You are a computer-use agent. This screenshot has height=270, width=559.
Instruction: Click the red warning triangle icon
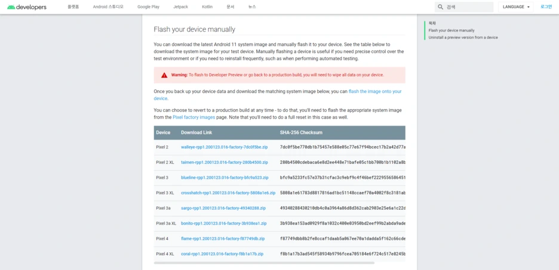[x=164, y=75]
